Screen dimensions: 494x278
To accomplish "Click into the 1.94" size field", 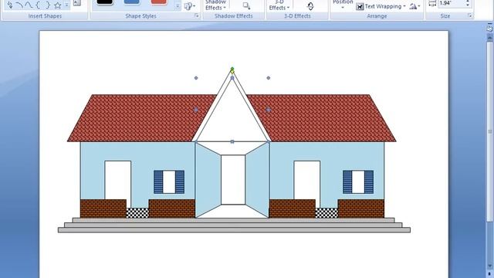I will [451, 3].
